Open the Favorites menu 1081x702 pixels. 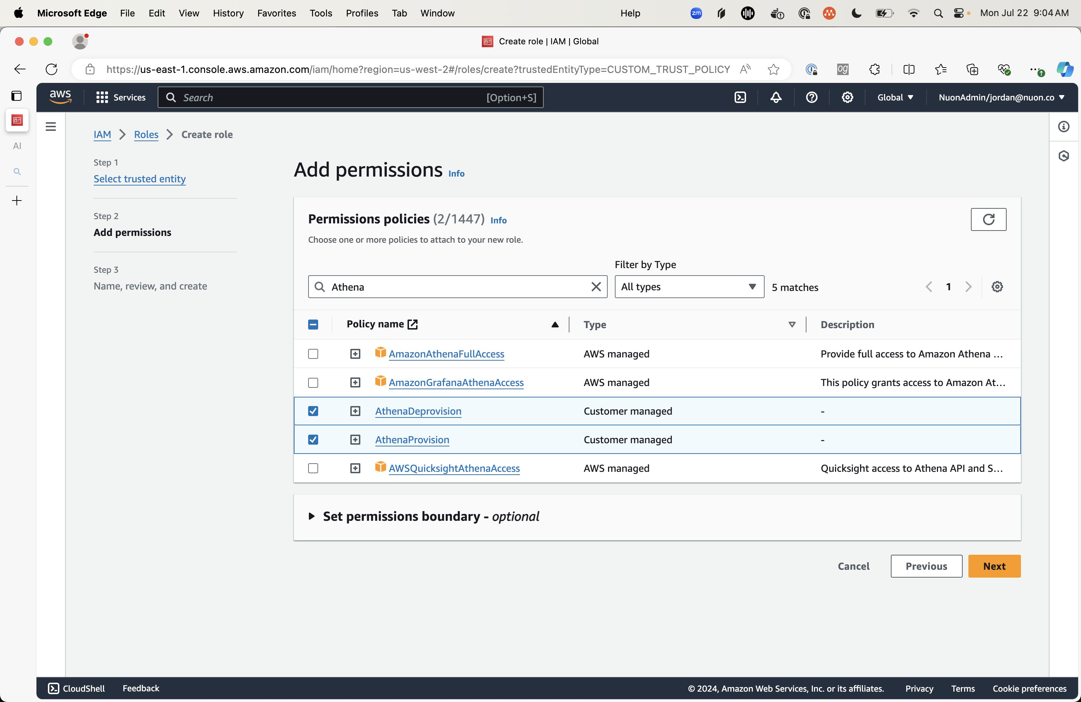pyautogui.click(x=276, y=13)
